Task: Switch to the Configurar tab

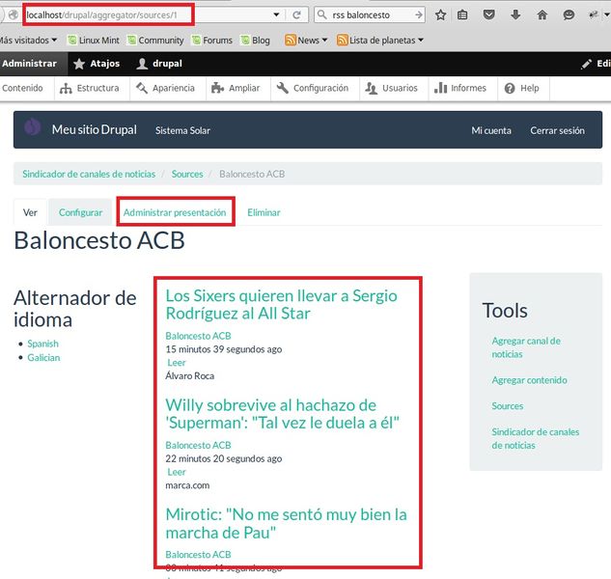Action: click(80, 212)
